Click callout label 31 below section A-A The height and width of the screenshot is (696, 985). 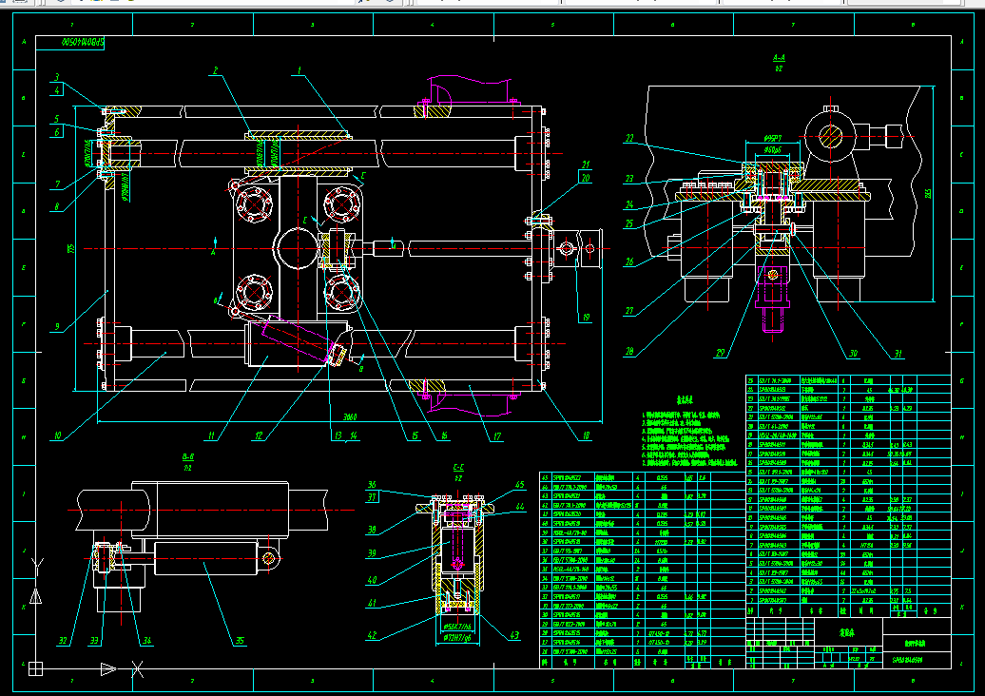898,355
